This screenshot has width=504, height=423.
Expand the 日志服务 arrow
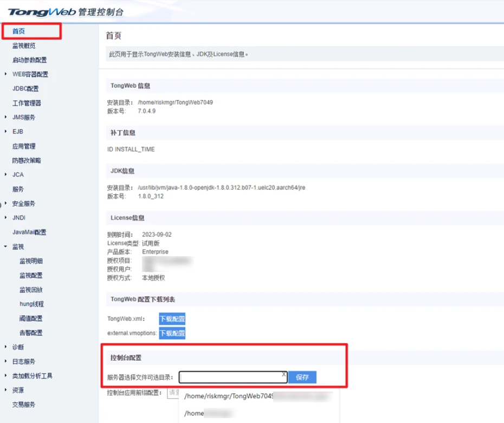pyautogui.click(x=5, y=361)
